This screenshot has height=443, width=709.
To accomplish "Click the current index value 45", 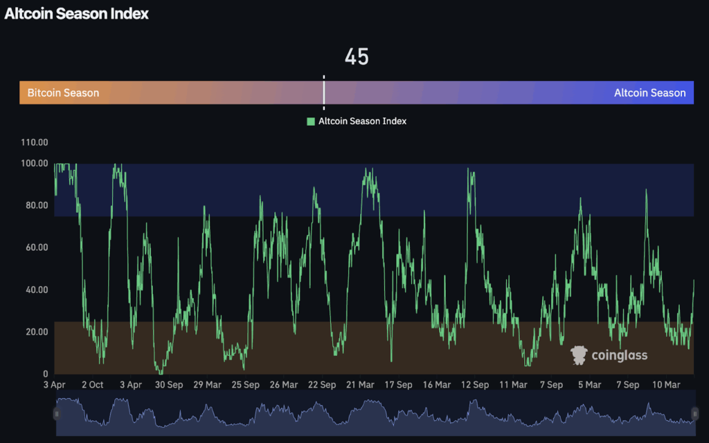I will (357, 57).
